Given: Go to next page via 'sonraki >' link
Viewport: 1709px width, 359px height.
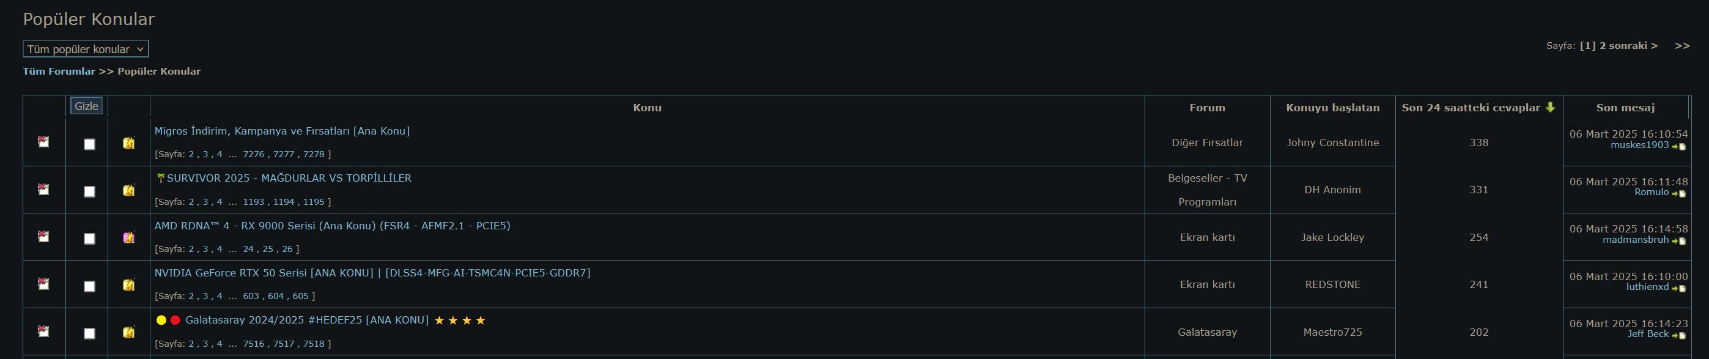Looking at the screenshot, I should pyautogui.click(x=1633, y=46).
